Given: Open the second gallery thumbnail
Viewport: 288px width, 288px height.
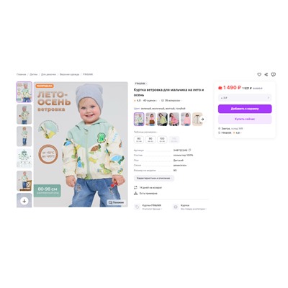Looking at the screenshot, I should (x=24, y=114).
